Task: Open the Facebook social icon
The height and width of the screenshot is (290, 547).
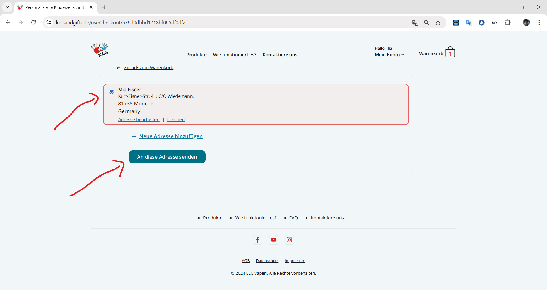Action: [x=257, y=240]
